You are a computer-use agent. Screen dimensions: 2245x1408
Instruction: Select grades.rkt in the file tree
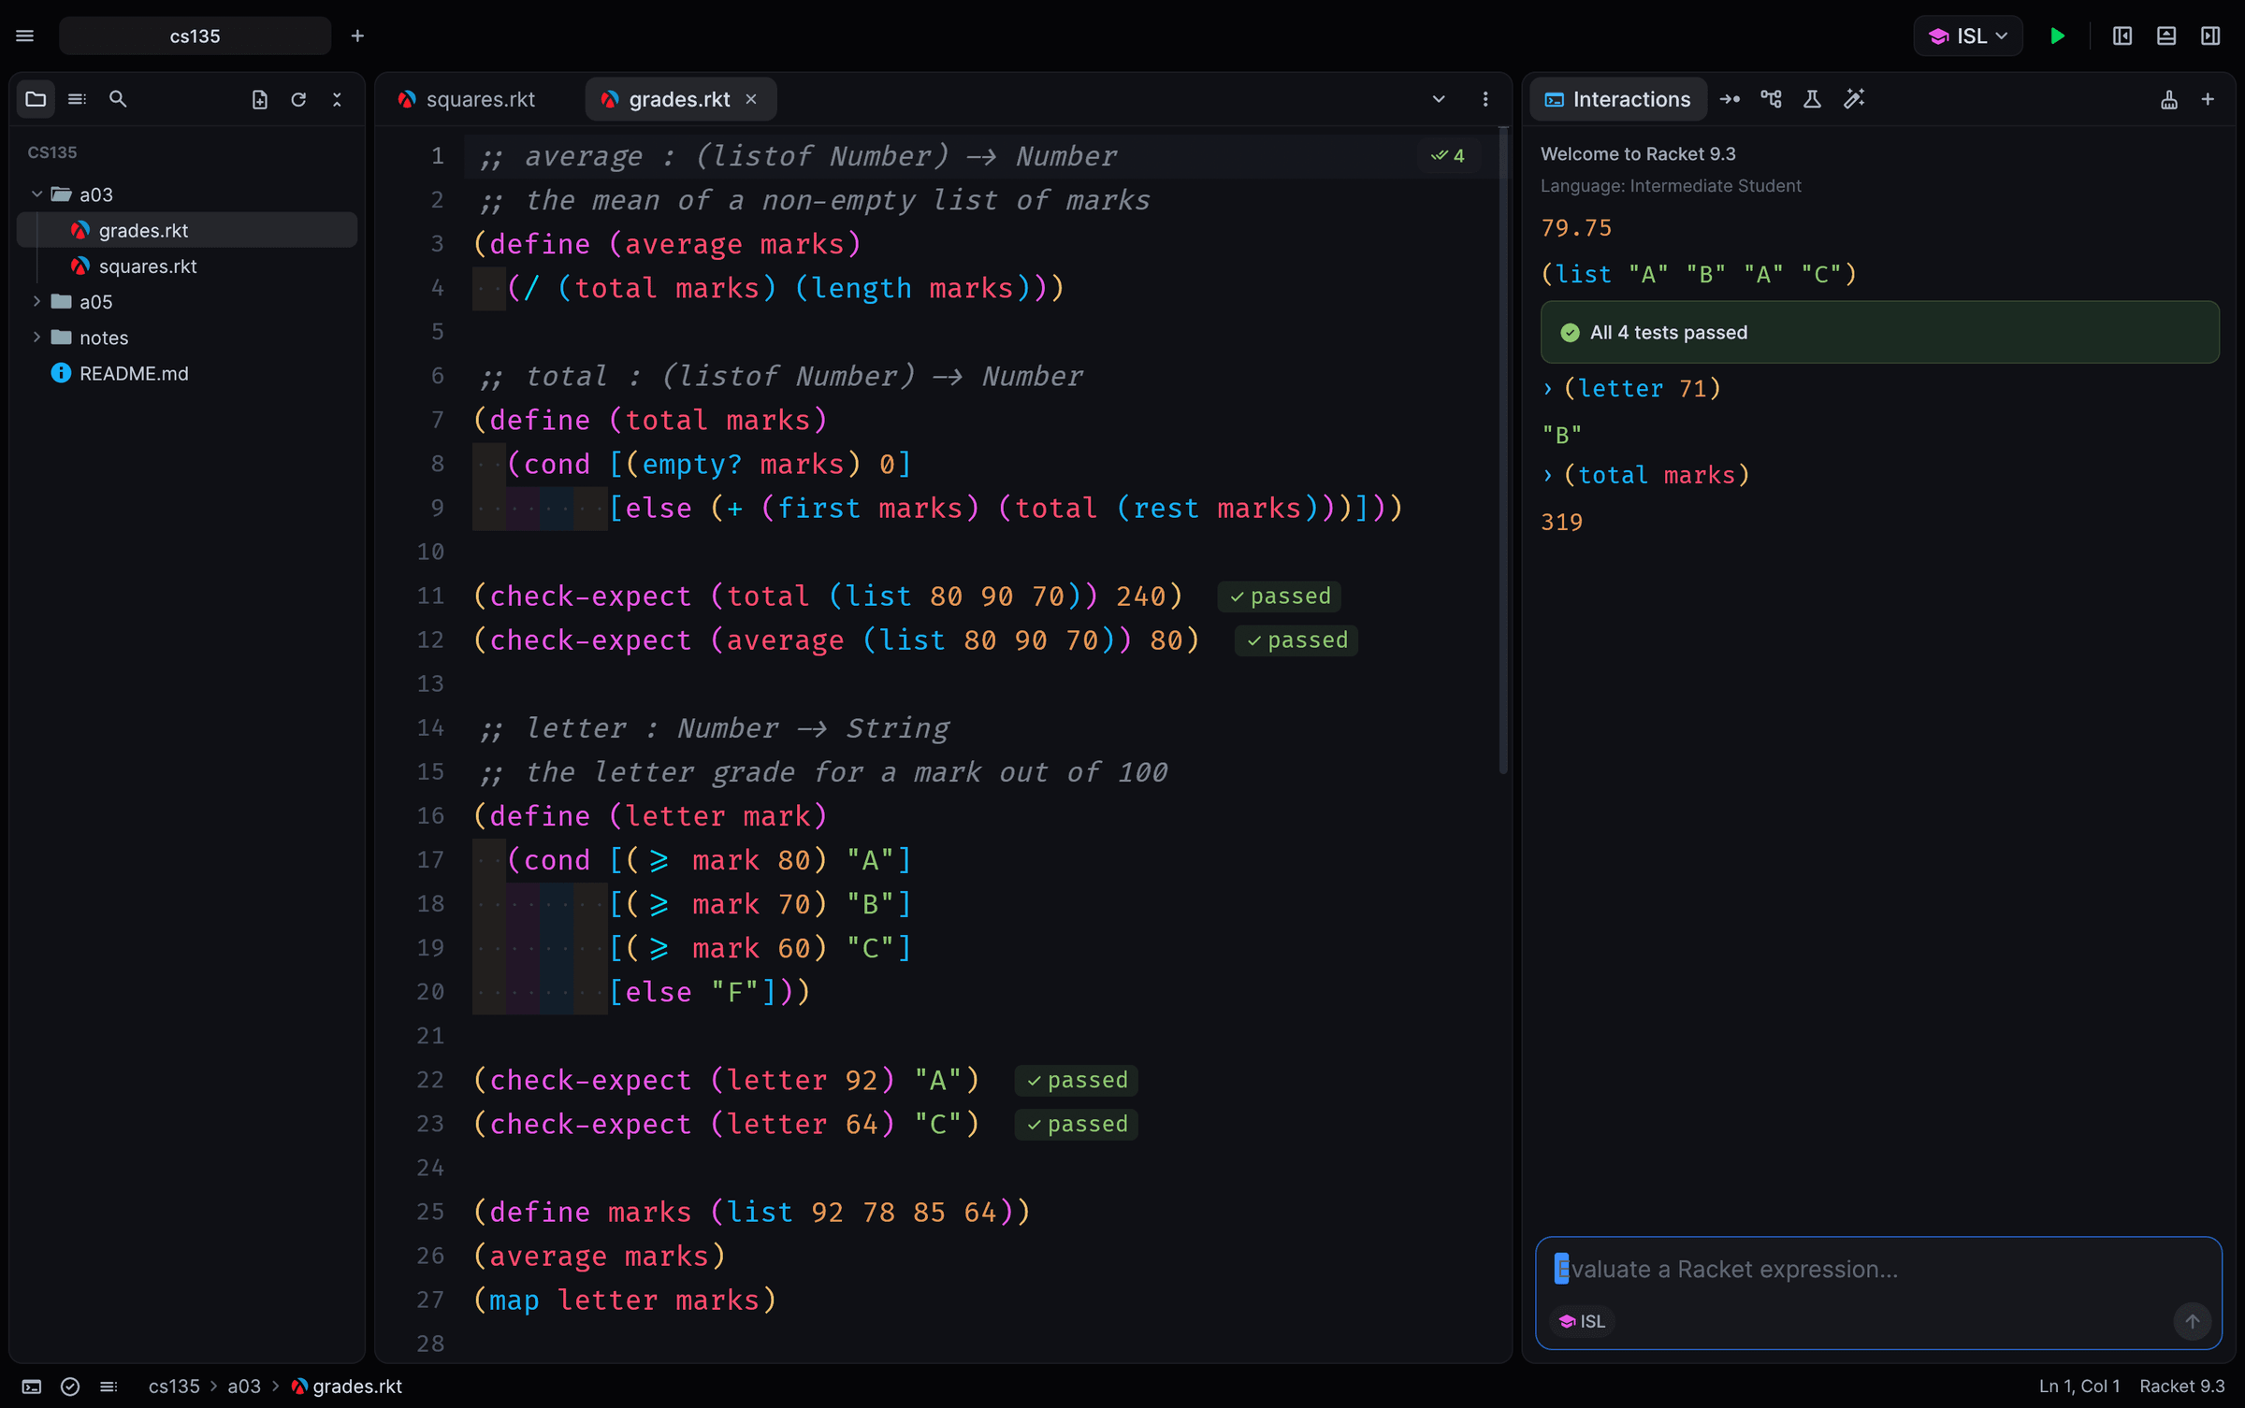(187, 230)
